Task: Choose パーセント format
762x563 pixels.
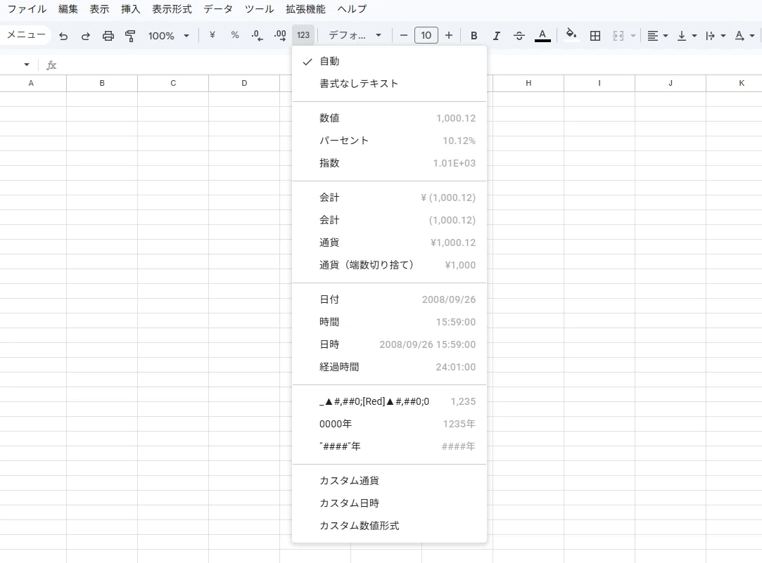Action: pyautogui.click(x=389, y=141)
